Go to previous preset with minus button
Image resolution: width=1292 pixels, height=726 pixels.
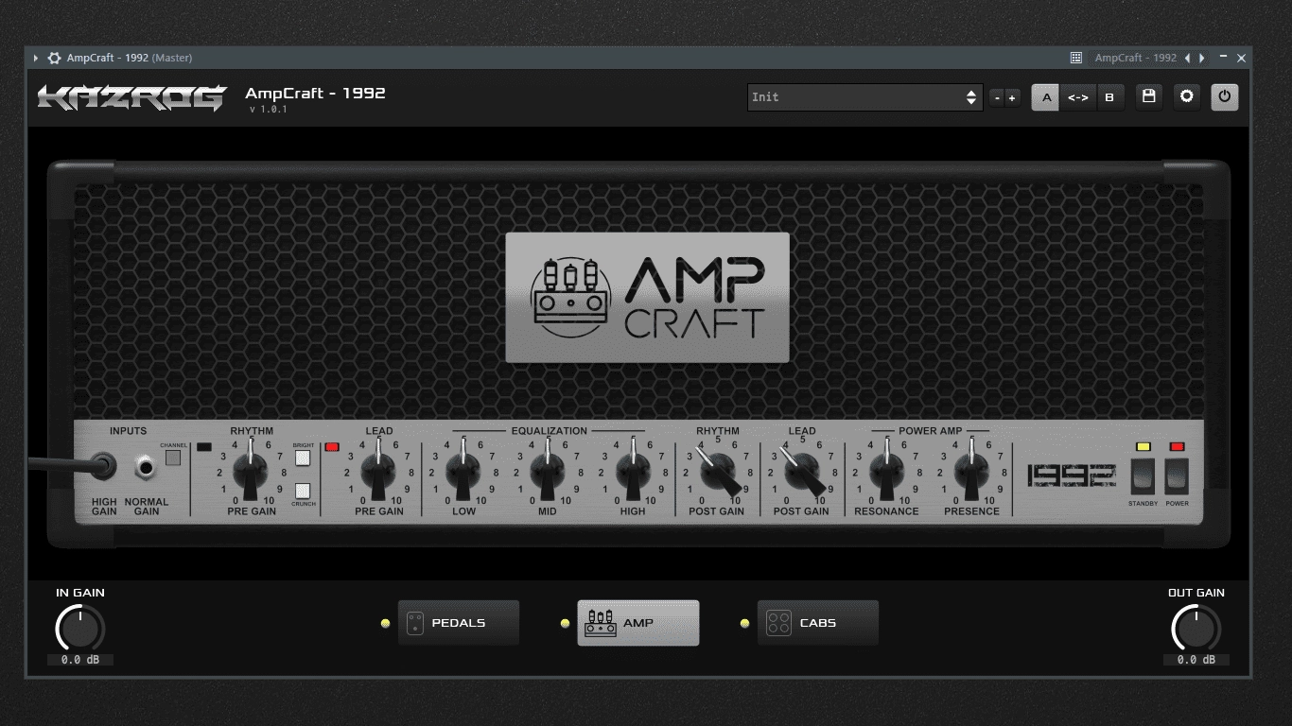pos(997,97)
